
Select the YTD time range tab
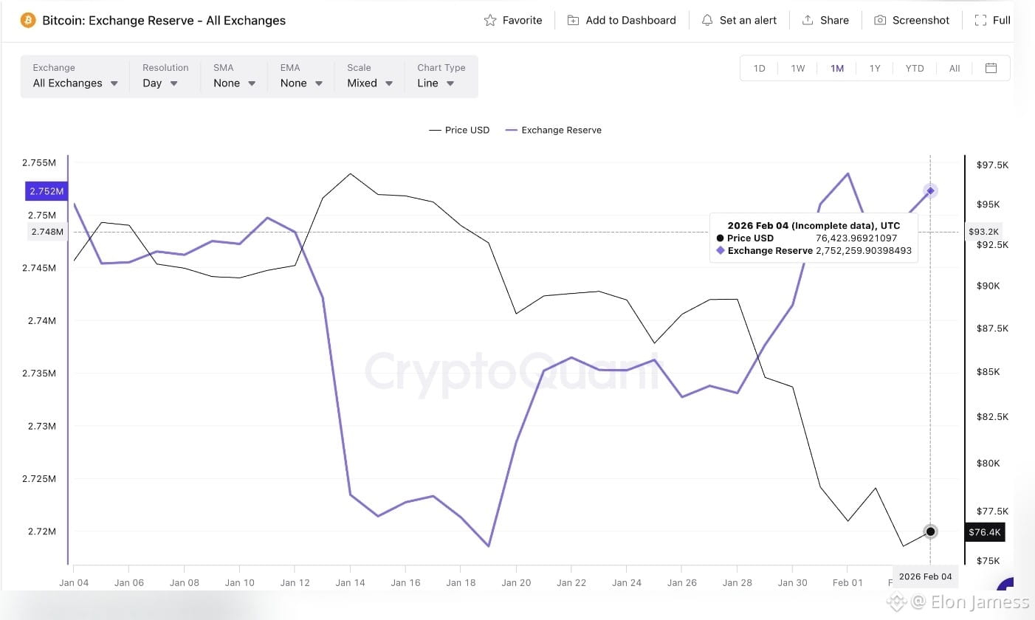pos(915,68)
